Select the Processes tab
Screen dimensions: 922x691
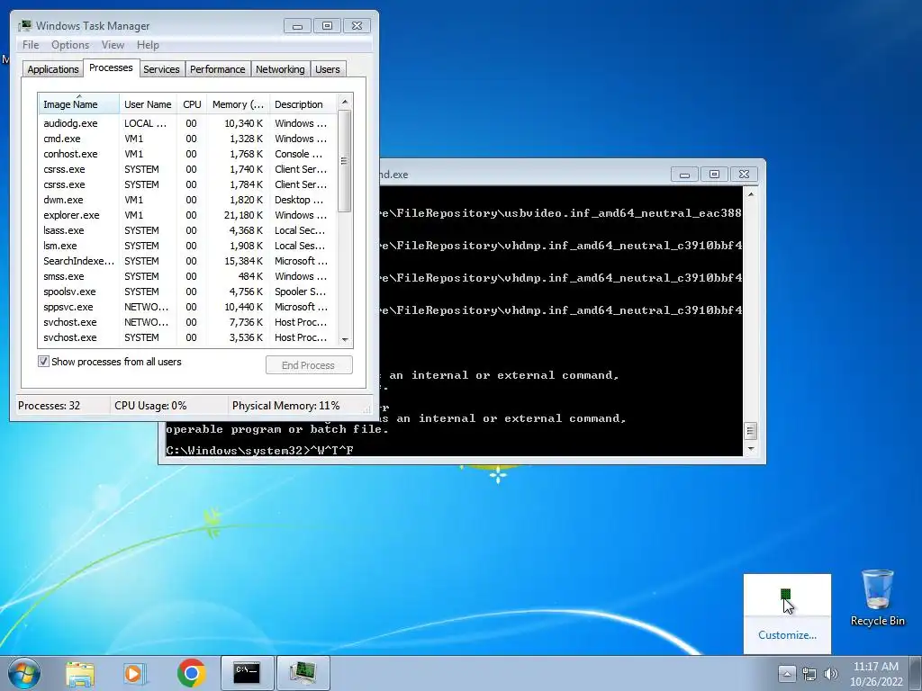[111, 67]
